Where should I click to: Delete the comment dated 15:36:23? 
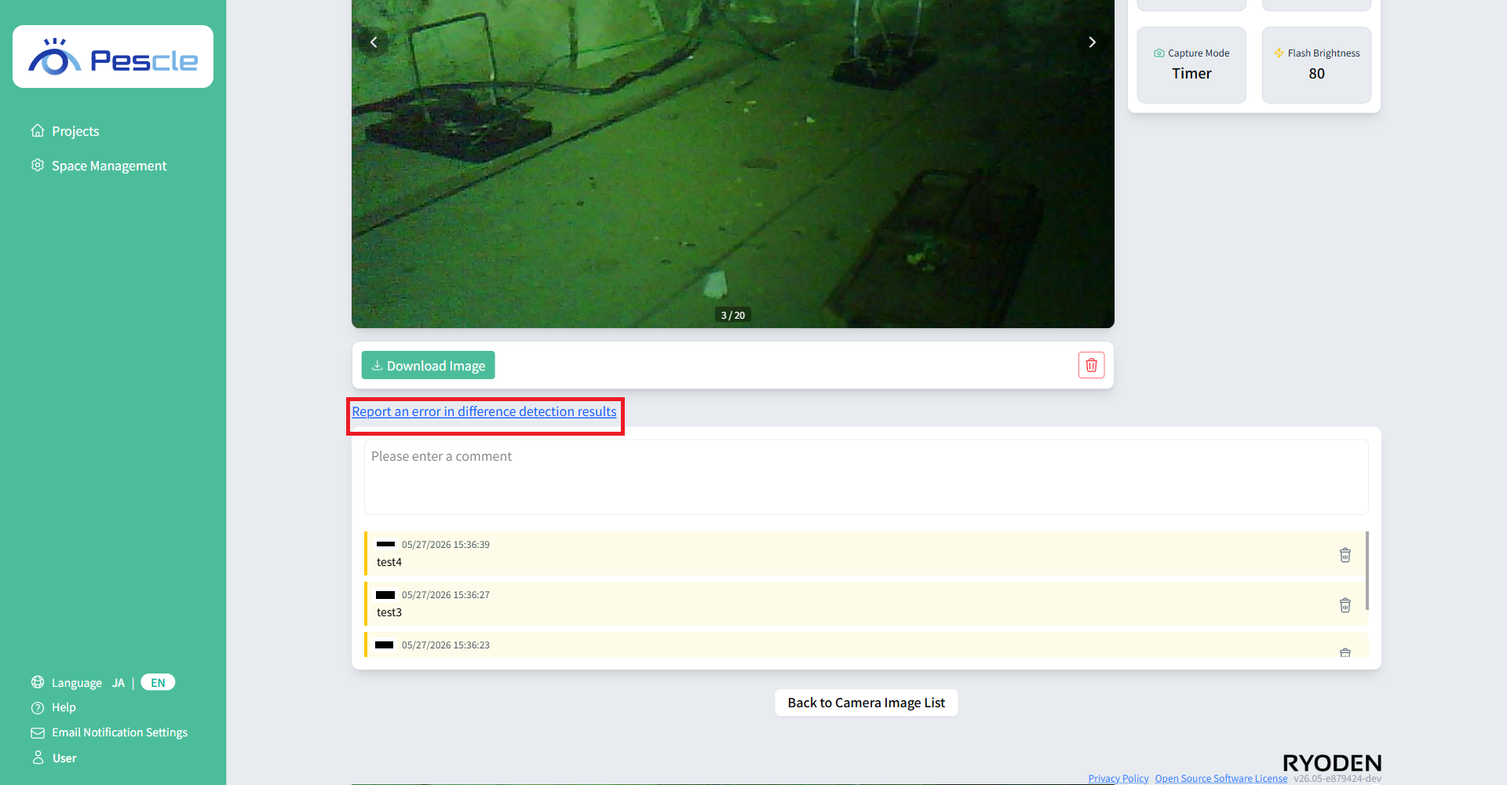pos(1345,652)
